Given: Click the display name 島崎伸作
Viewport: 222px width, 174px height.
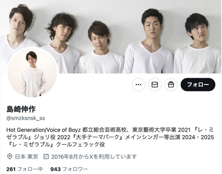Looking at the screenshot, I should point(21,109).
